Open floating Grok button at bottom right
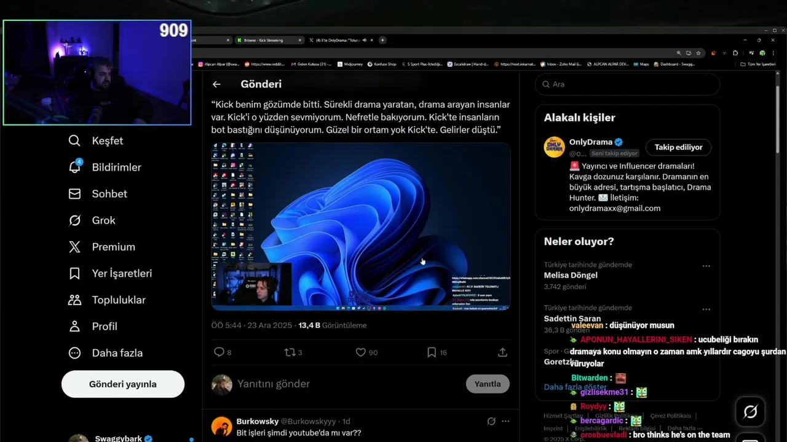The height and width of the screenshot is (442, 787). pos(750,412)
